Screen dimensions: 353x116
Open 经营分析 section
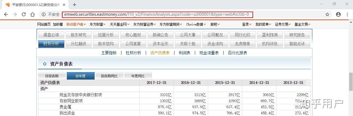[x=106, y=35]
